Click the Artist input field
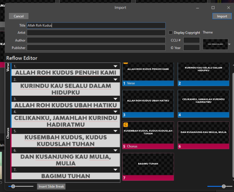The image size is (234, 192). [x=96, y=33]
